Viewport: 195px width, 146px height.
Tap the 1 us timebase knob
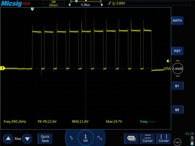point(86,138)
